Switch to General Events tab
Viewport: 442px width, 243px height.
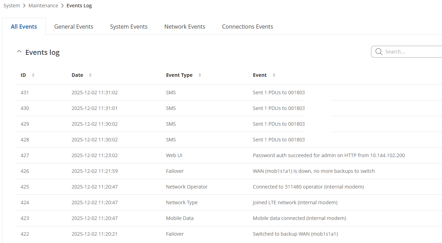pyautogui.click(x=73, y=27)
